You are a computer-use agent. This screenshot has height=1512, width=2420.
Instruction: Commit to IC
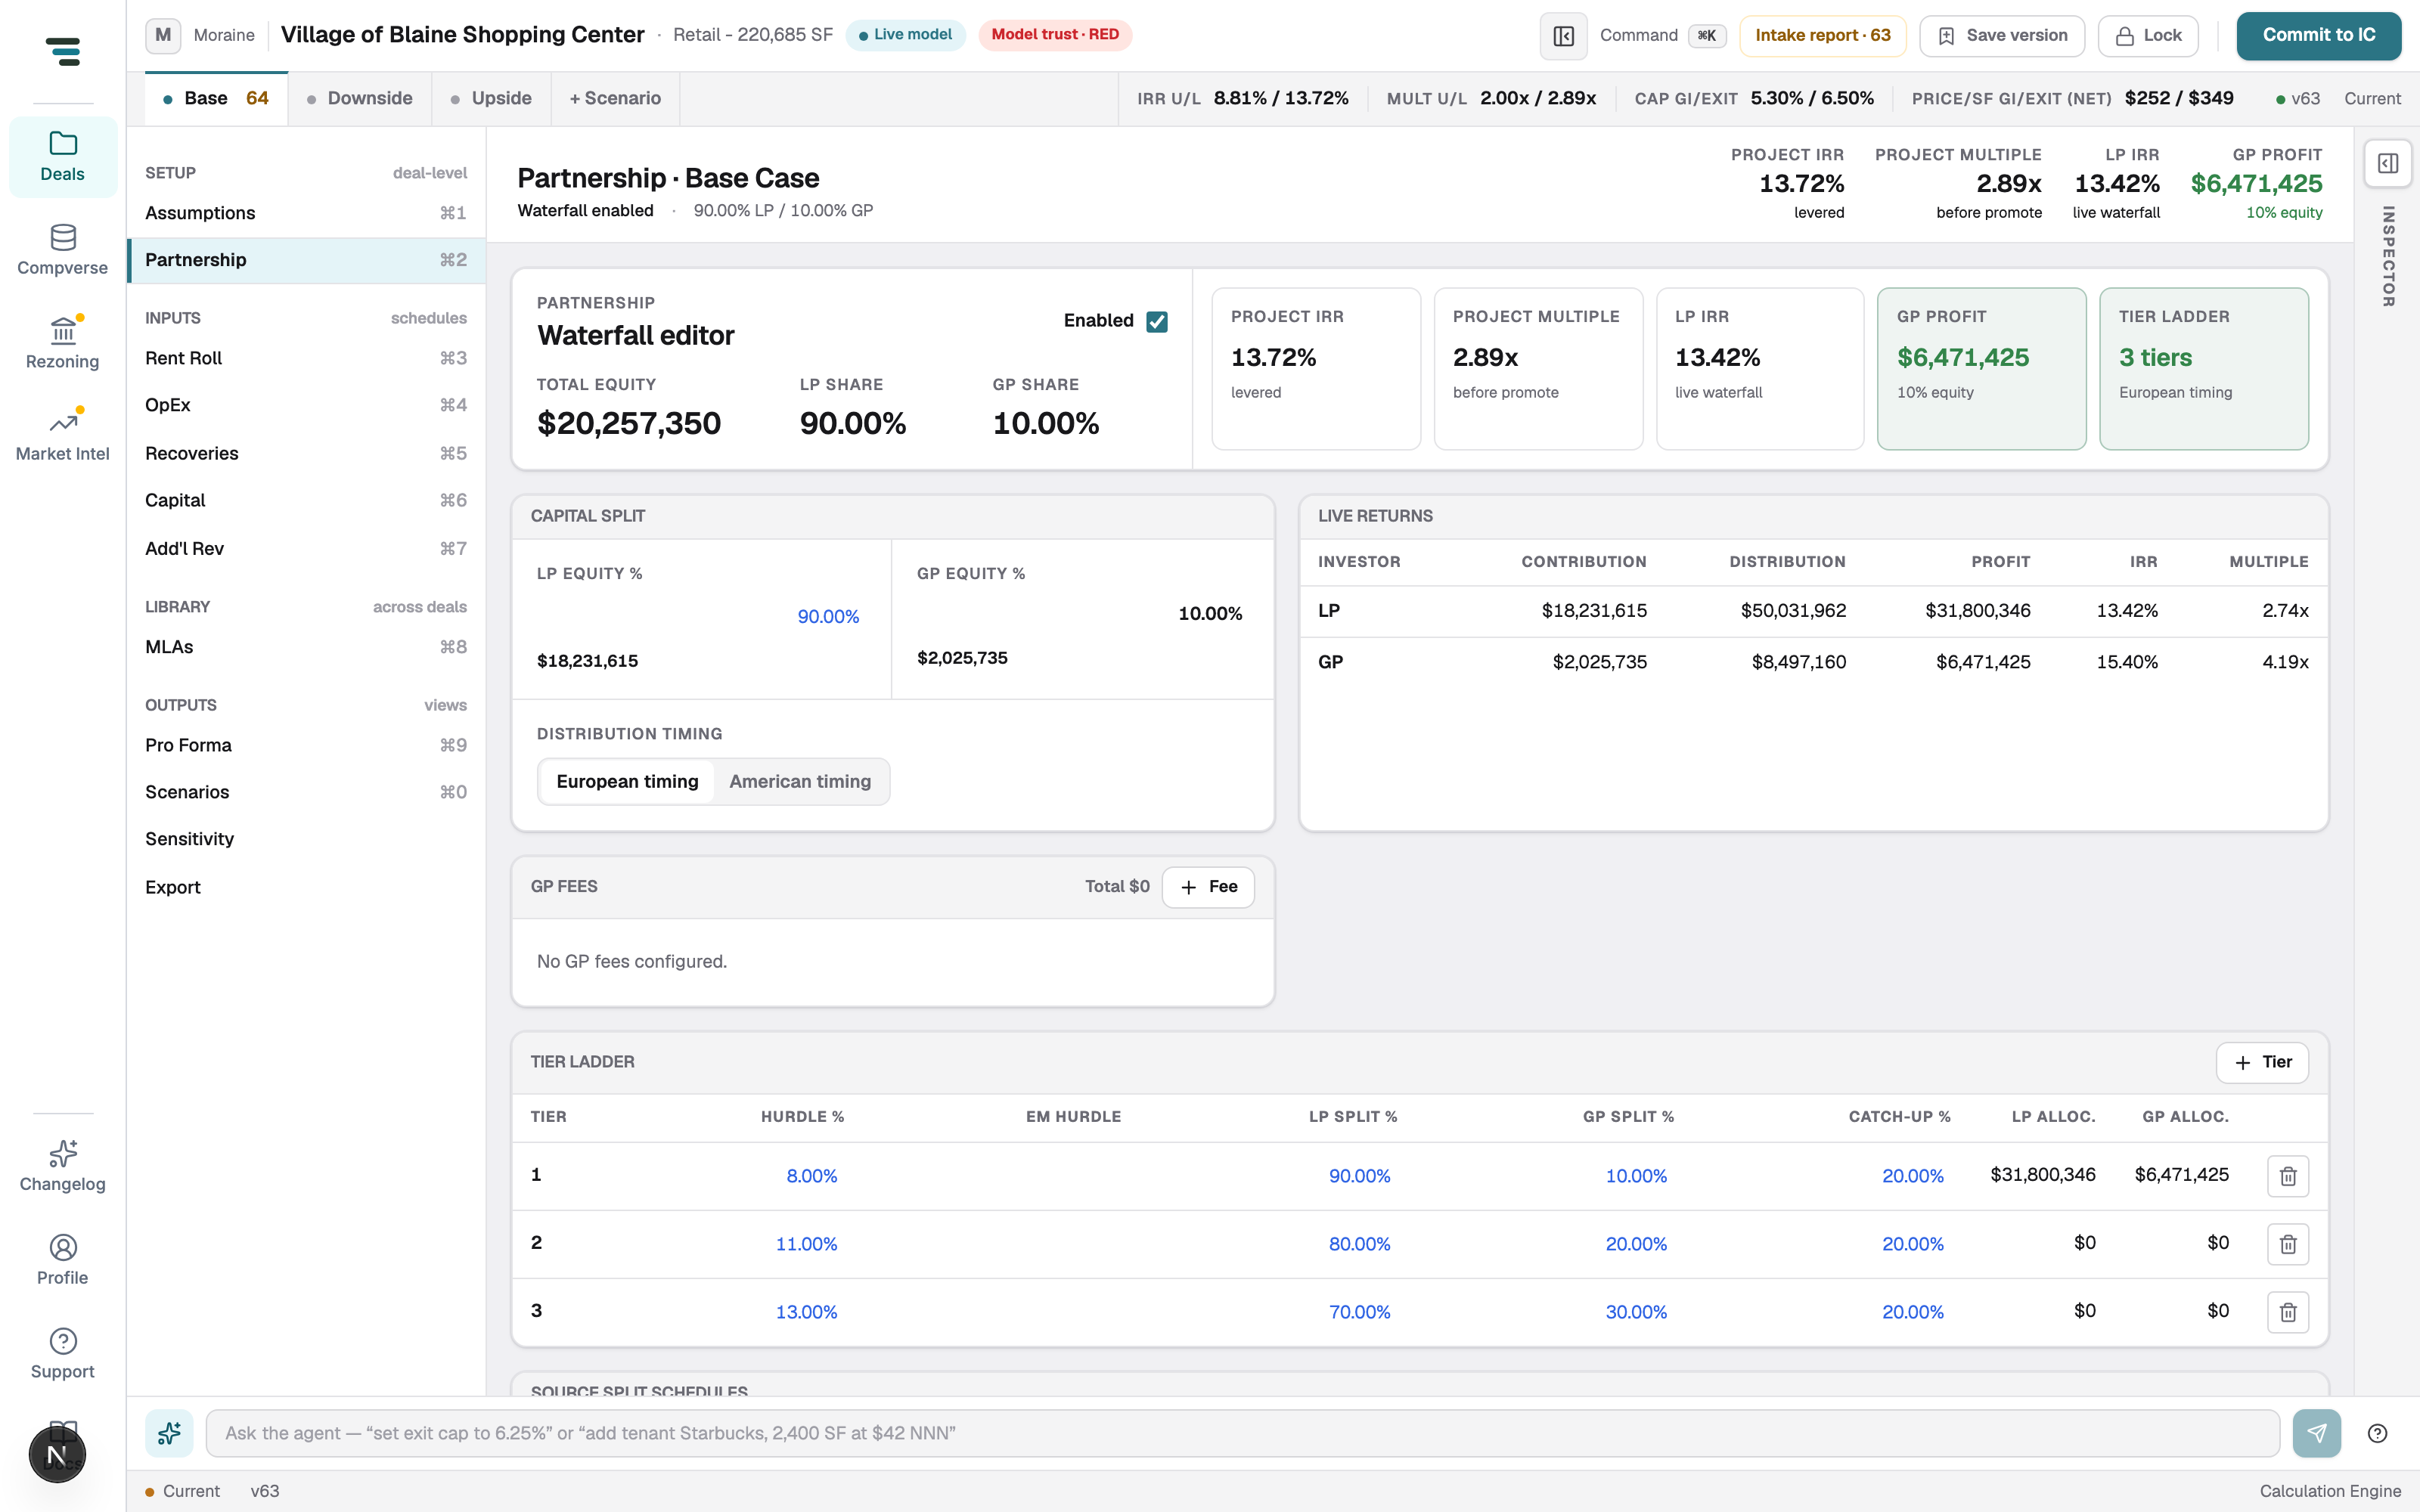[2318, 36]
